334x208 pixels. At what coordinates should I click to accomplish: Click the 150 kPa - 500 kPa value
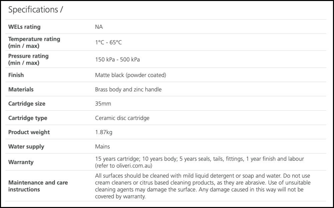(x=118, y=60)
